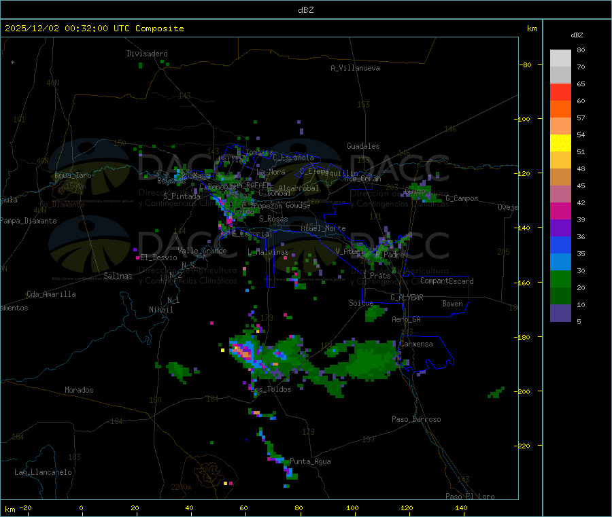Click the Guadales location label
This screenshot has height=517, width=612.
point(363,146)
